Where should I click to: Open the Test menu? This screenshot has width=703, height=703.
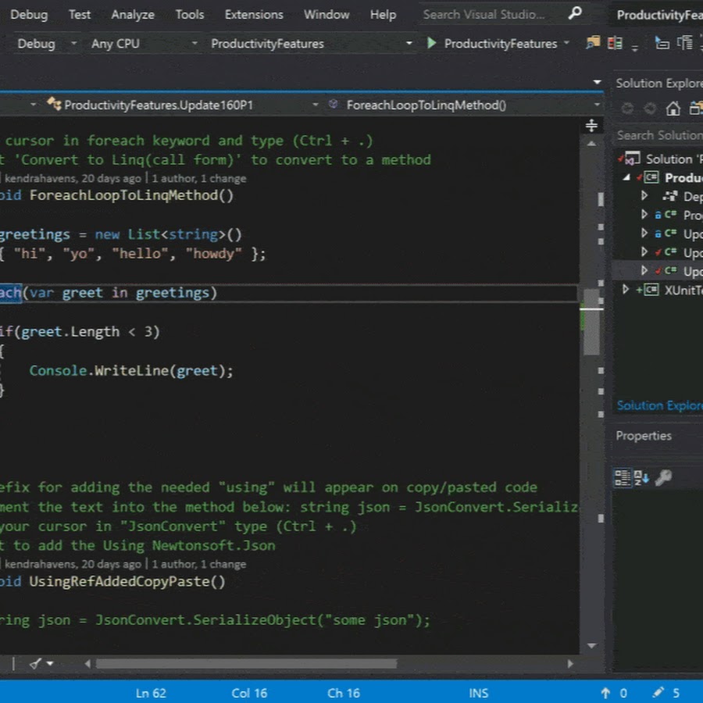pyautogui.click(x=80, y=14)
